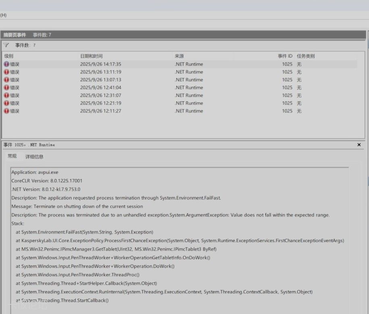Screen dimensions: 369x314
Task: Click the error icon for the 12:11:27 event
Action: tap(6, 111)
